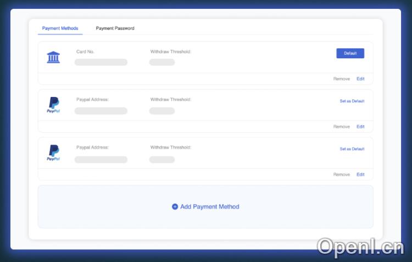Image resolution: width=412 pixels, height=262 pixels.
Task: Switch to the Payment Password tab
Action: (x=115, y=28)
